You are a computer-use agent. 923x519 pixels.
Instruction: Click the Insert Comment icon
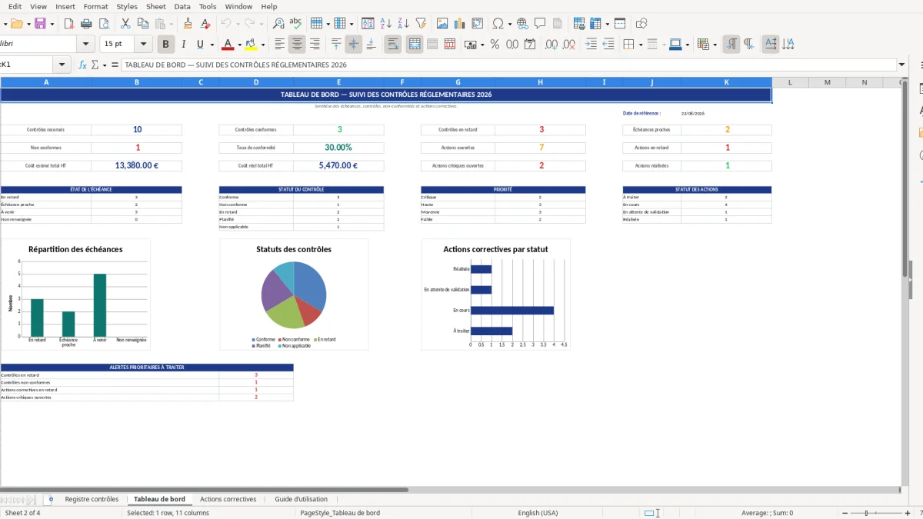[x=540, y=24]
